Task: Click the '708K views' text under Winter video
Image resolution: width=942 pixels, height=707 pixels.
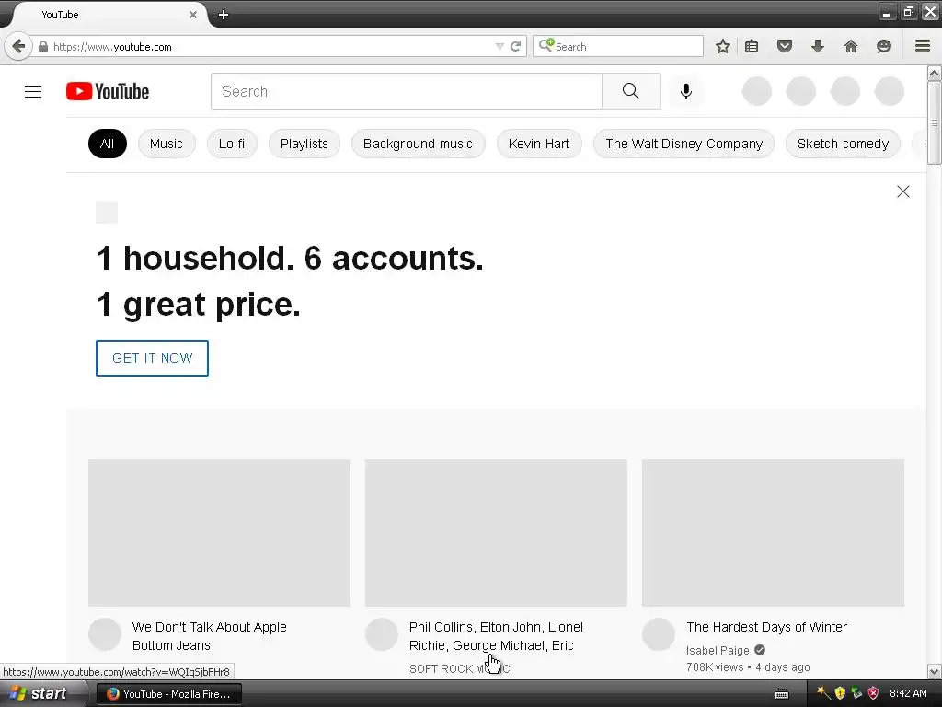Action: click(715, 667)
